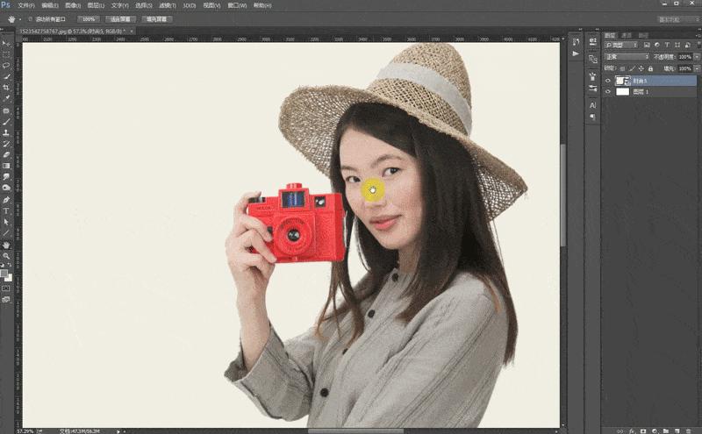Select the Hand tool in the toolbox
The height and width of the screenshot is (434, 702).
[6, 245]
